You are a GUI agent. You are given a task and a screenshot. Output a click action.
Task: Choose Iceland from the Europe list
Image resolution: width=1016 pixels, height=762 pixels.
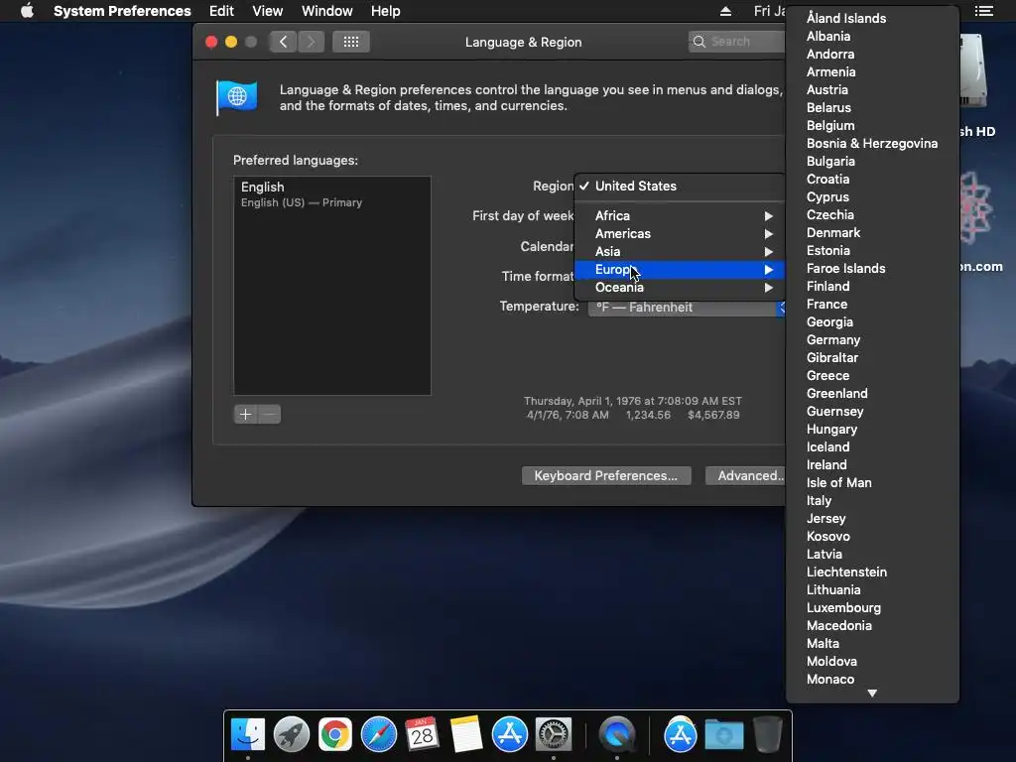[872, 447]
